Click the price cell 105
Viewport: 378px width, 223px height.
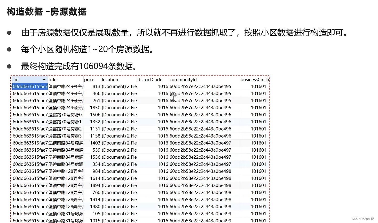(92, 214)
